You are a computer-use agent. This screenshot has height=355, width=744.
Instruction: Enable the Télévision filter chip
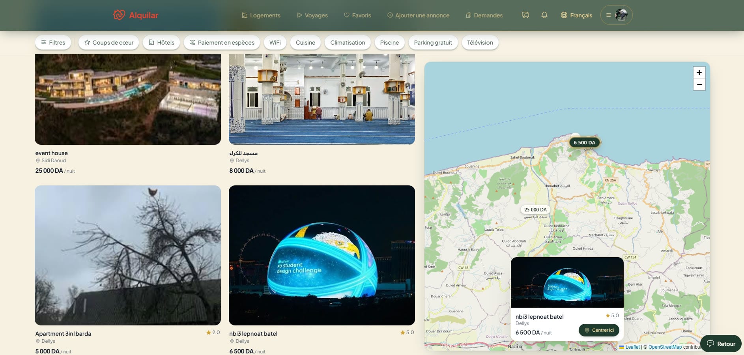click(480, 43)
